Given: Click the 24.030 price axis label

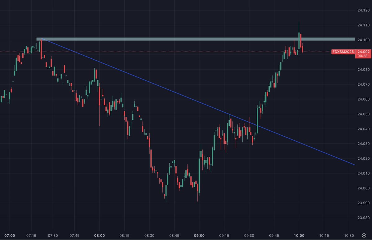Looking at the screenshot, I should 363,144.
